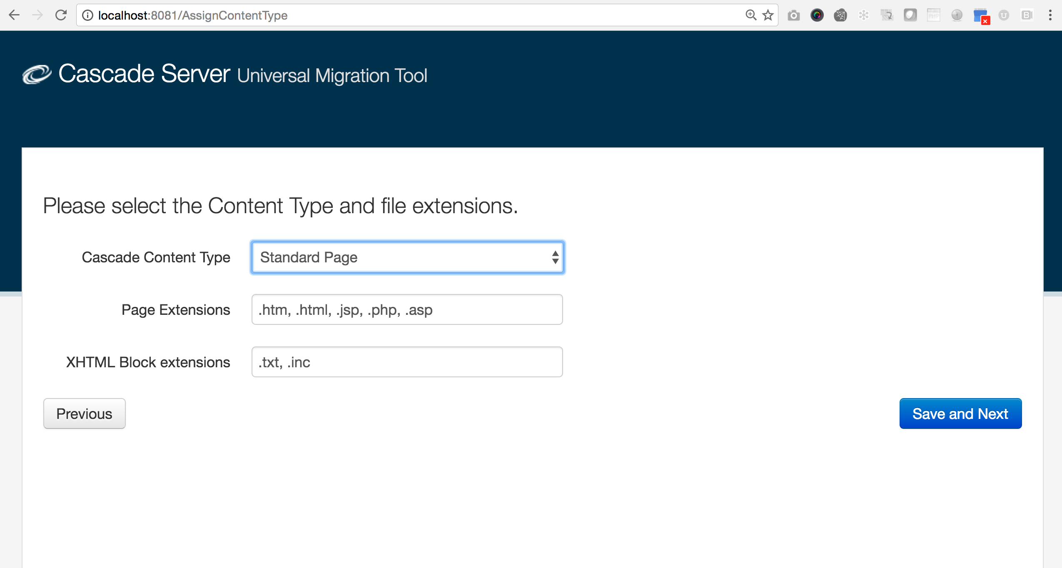The width and height of the screenshot is (1062, 568).
Task: Click the Cascade Server title text
Action: (144, 74)
